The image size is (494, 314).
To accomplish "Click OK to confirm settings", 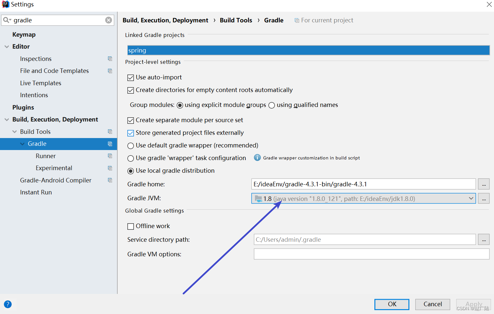I will (x=392, y=304).
